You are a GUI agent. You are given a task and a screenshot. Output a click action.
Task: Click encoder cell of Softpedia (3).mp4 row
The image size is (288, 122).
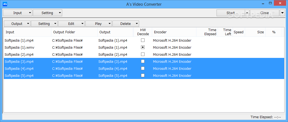[x=172, y=62]
